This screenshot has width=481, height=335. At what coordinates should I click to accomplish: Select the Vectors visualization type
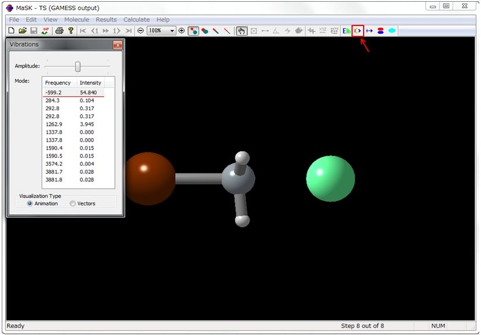pos(73,203)
